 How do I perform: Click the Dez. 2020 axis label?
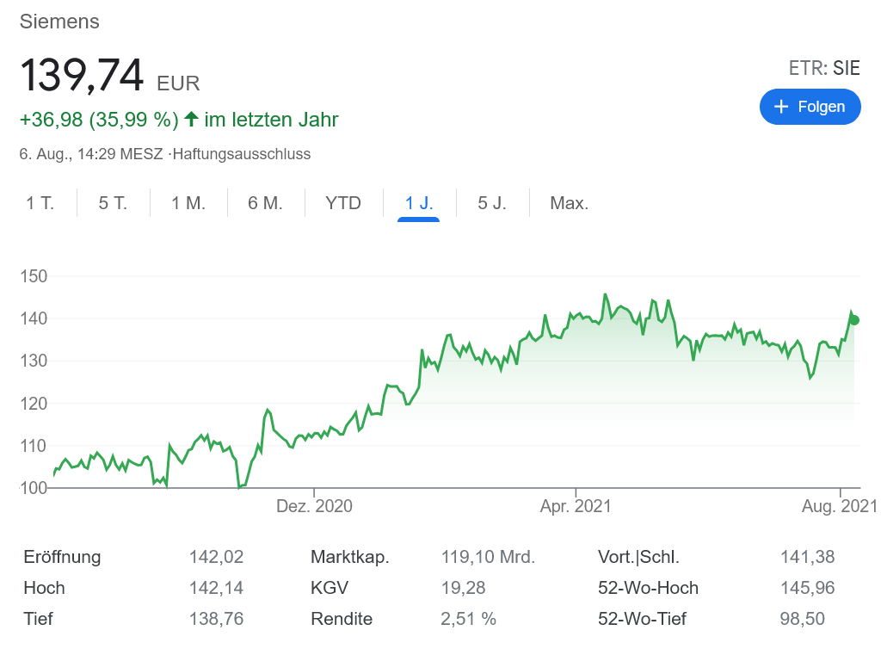[314, 506]
